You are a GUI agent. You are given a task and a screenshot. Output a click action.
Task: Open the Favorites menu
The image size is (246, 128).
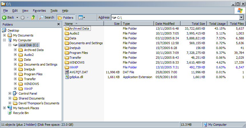point(39,11)
